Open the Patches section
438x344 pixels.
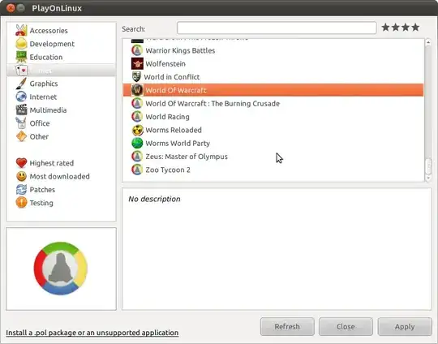point(42,190)
